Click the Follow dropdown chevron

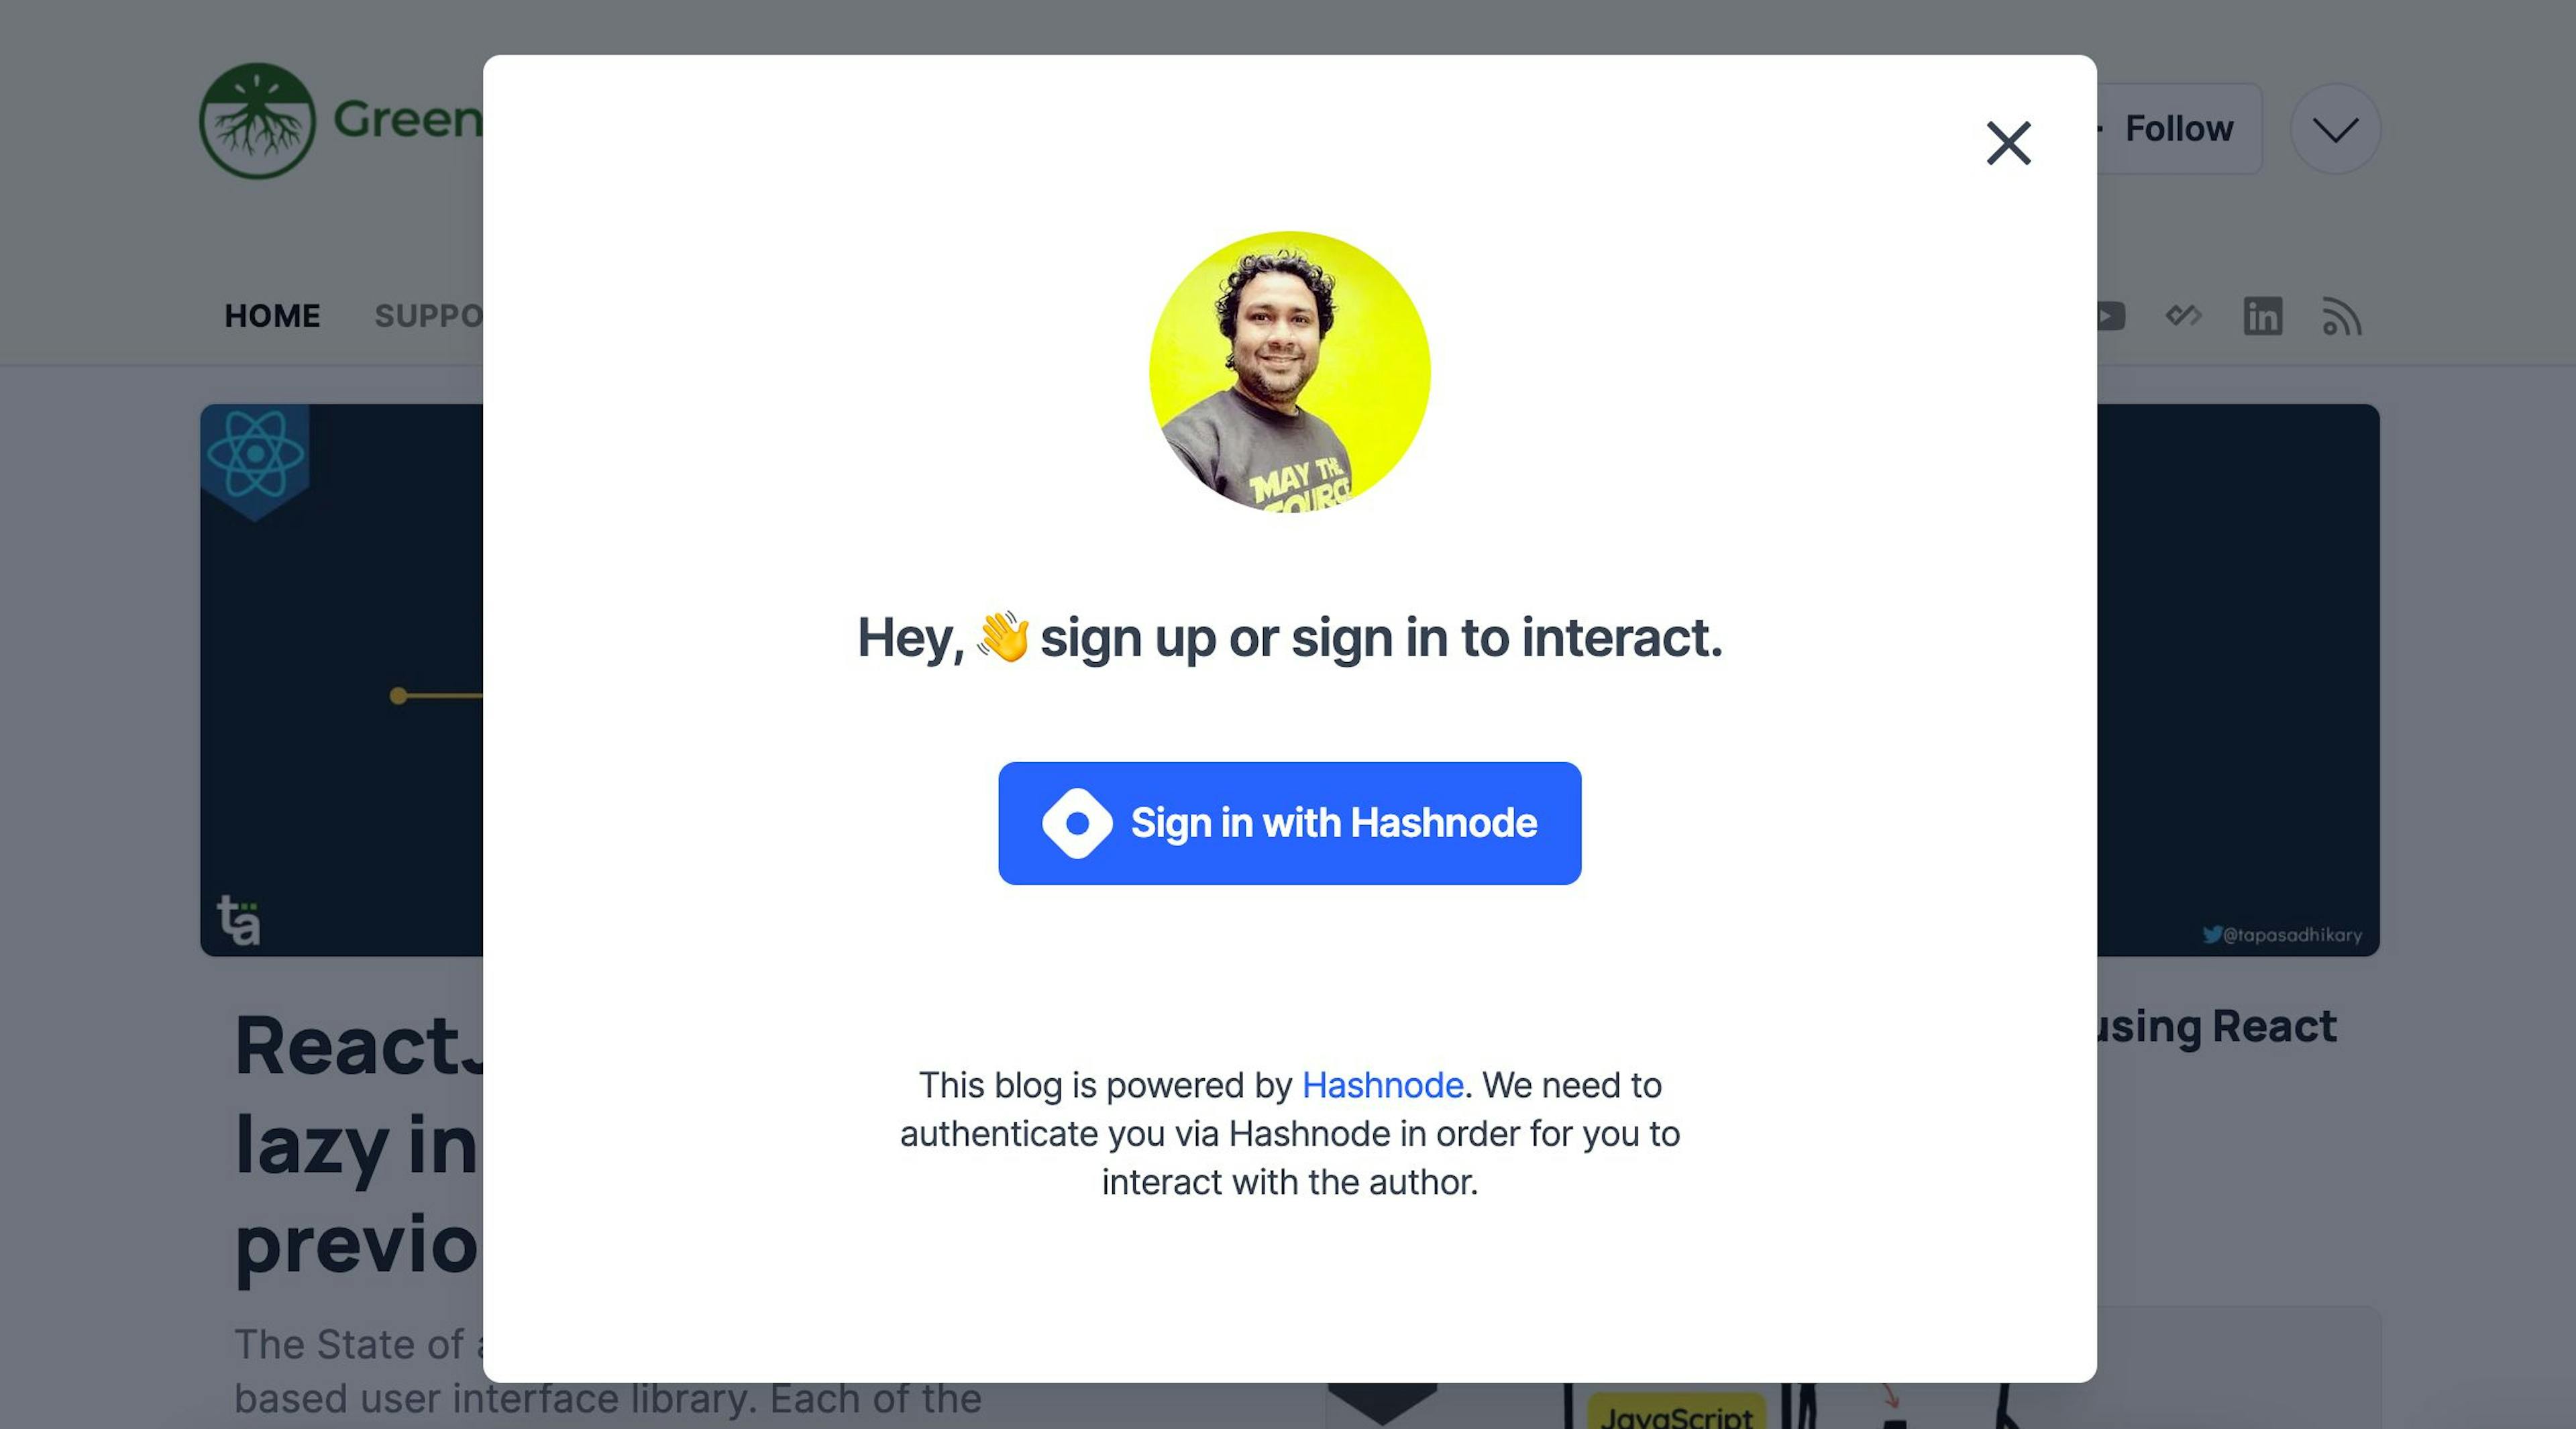coord(2335,128)
